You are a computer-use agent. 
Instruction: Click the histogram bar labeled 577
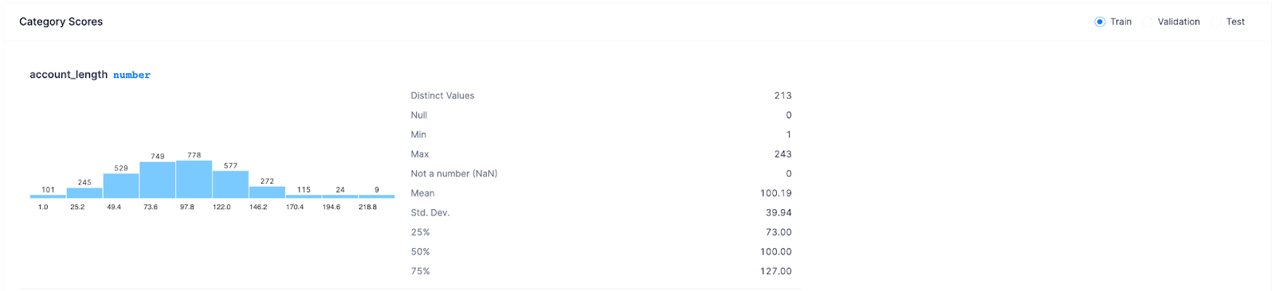[230, 184]
